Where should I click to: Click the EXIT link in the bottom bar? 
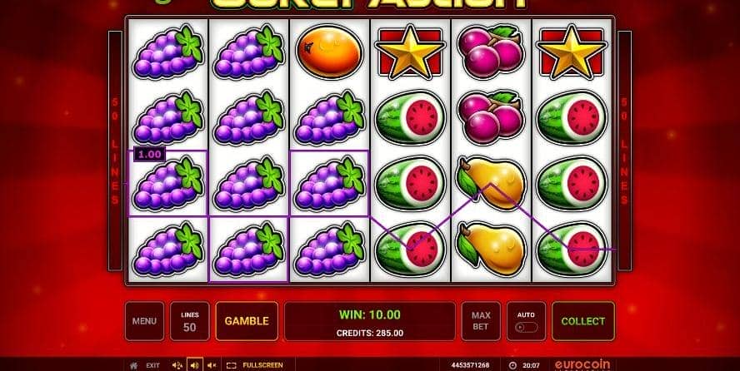pos(152,365)
